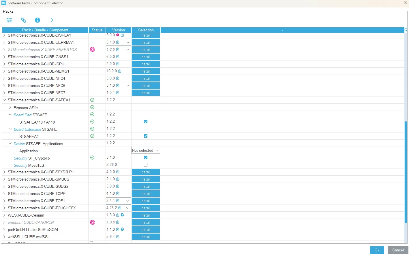Viewport: 409px width, 254px height.
Task: Install the wolfSSL.I-CUBE-wolfSSL pack
Action: click(146, 237)
